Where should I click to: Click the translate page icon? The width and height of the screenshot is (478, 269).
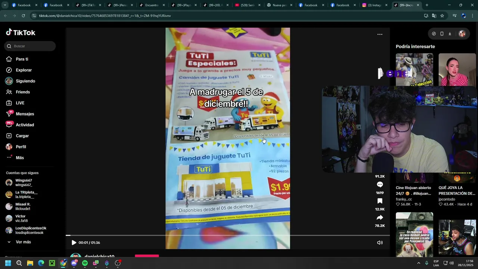coord(434,16)
